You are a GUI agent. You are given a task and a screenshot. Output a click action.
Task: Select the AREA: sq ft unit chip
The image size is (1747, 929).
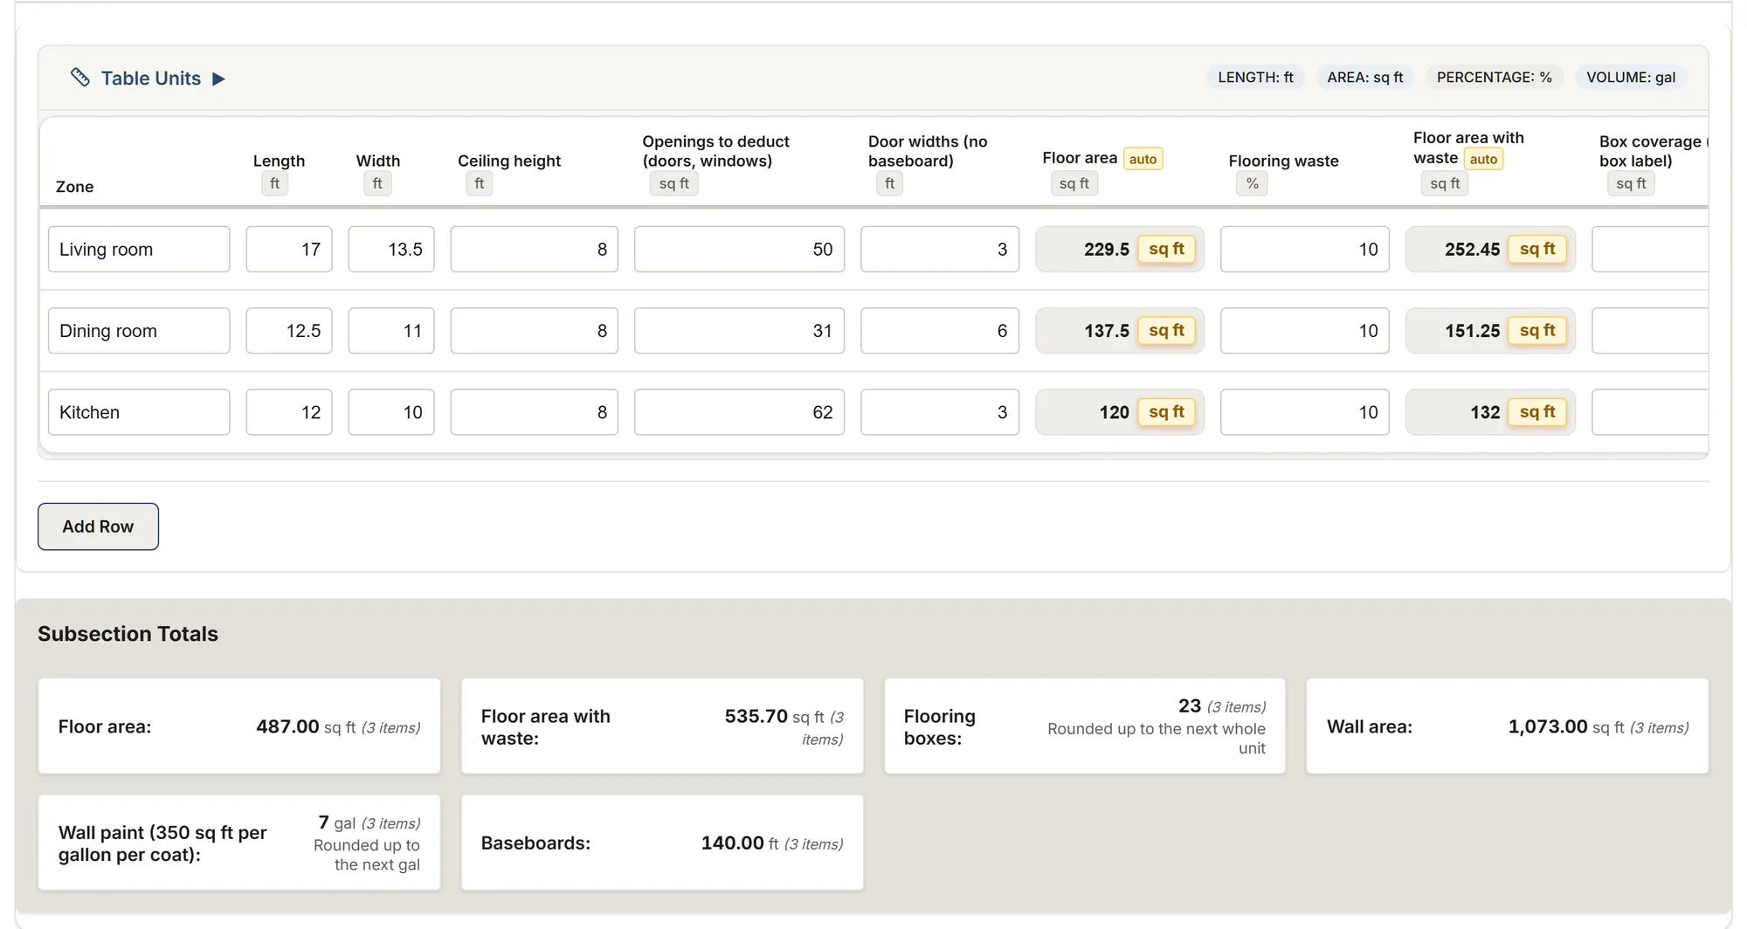[1364, 78]
